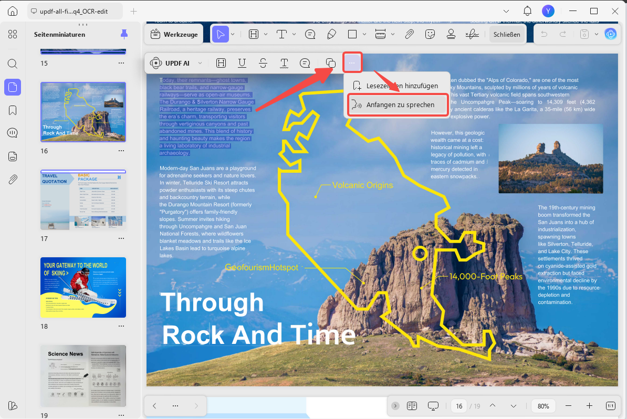Open the Werkzeuge tools button

tap(174, 34)
